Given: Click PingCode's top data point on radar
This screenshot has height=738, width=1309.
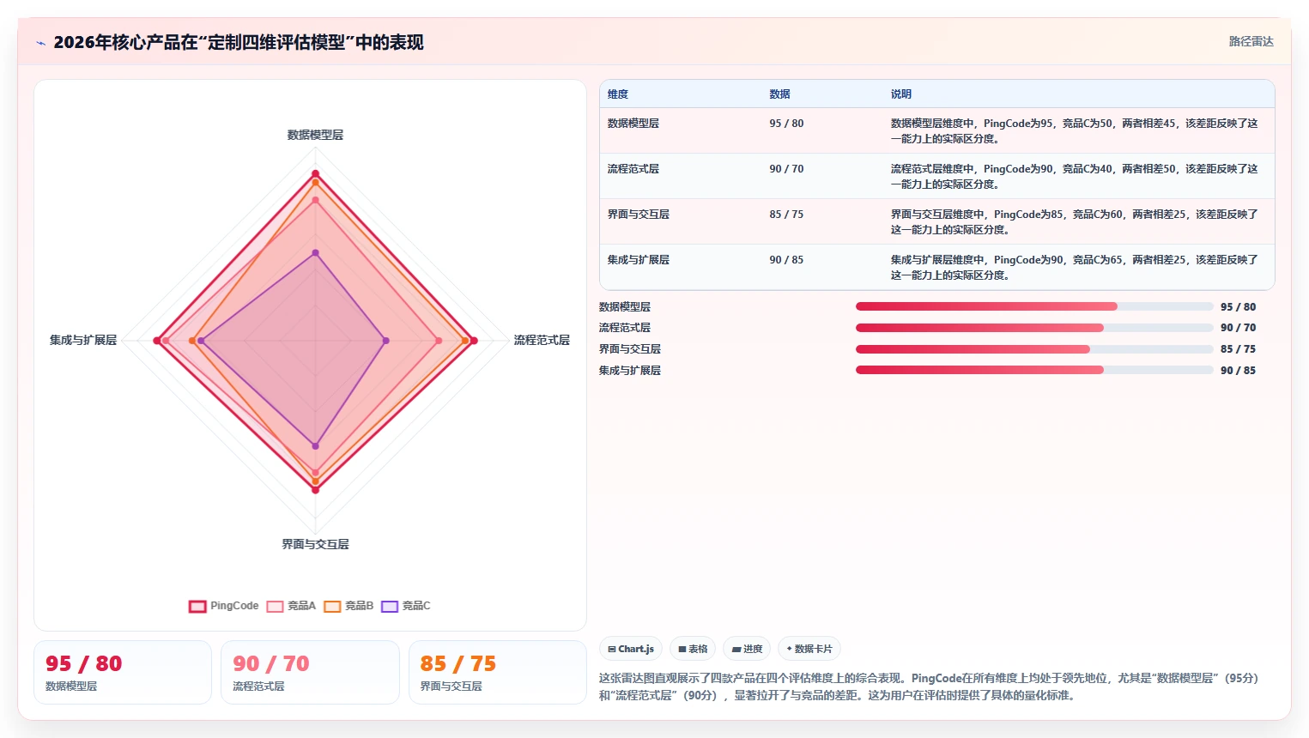Looking at the screenshot, I should coord(315,174).
